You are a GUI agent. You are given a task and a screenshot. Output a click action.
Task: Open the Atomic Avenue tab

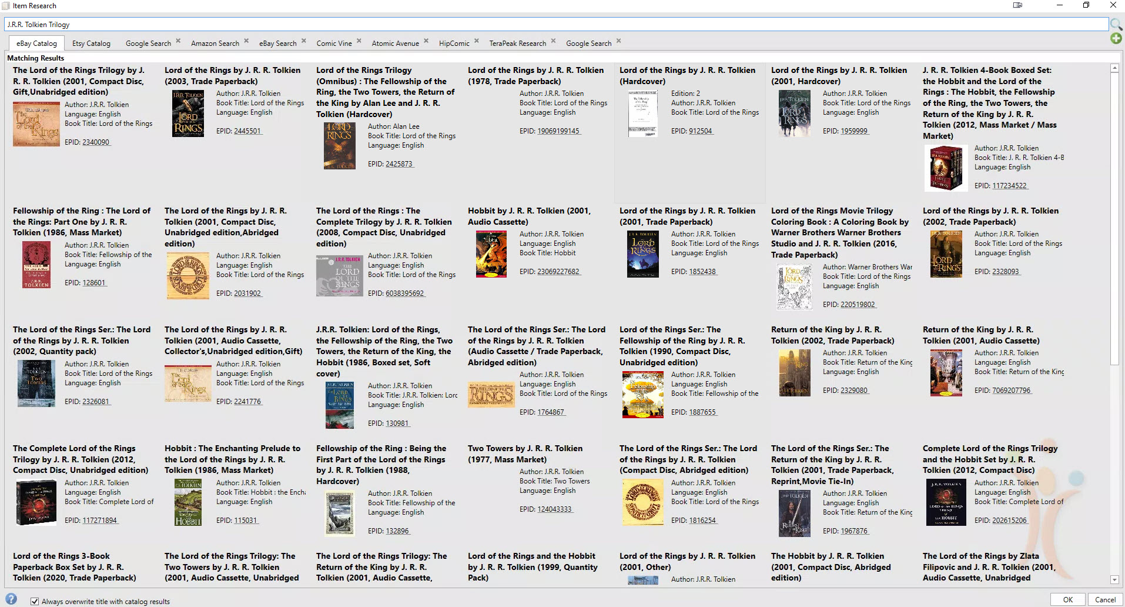pyautogui.click(x=395, y=44)
